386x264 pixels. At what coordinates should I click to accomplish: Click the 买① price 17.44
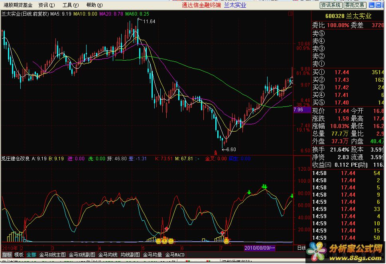pos(342,73)
